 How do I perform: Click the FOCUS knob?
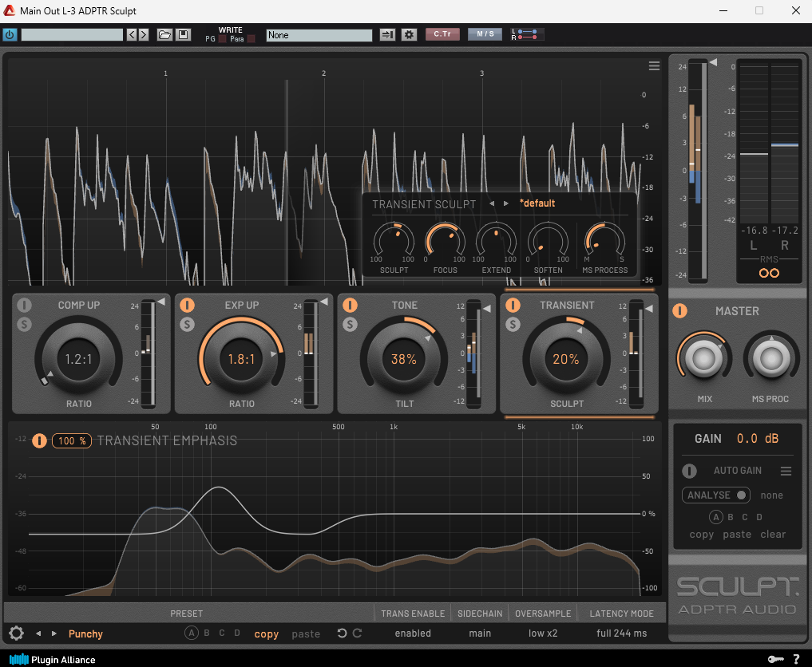point(445,242)
